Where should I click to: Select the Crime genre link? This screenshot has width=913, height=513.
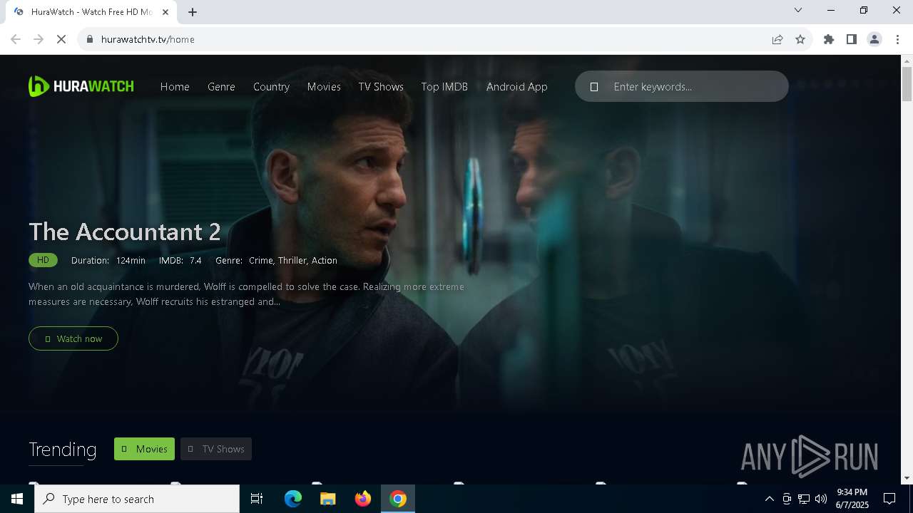(x=261, y=260)
